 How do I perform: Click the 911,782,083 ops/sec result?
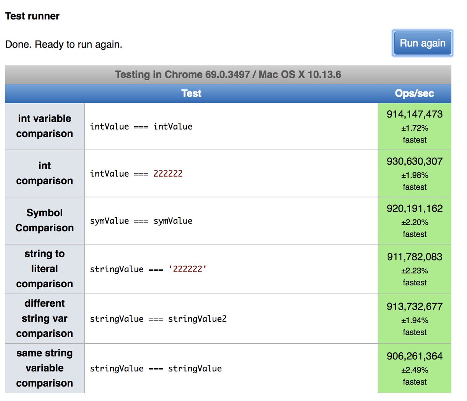pyautogui.click(x=414, y=257)
